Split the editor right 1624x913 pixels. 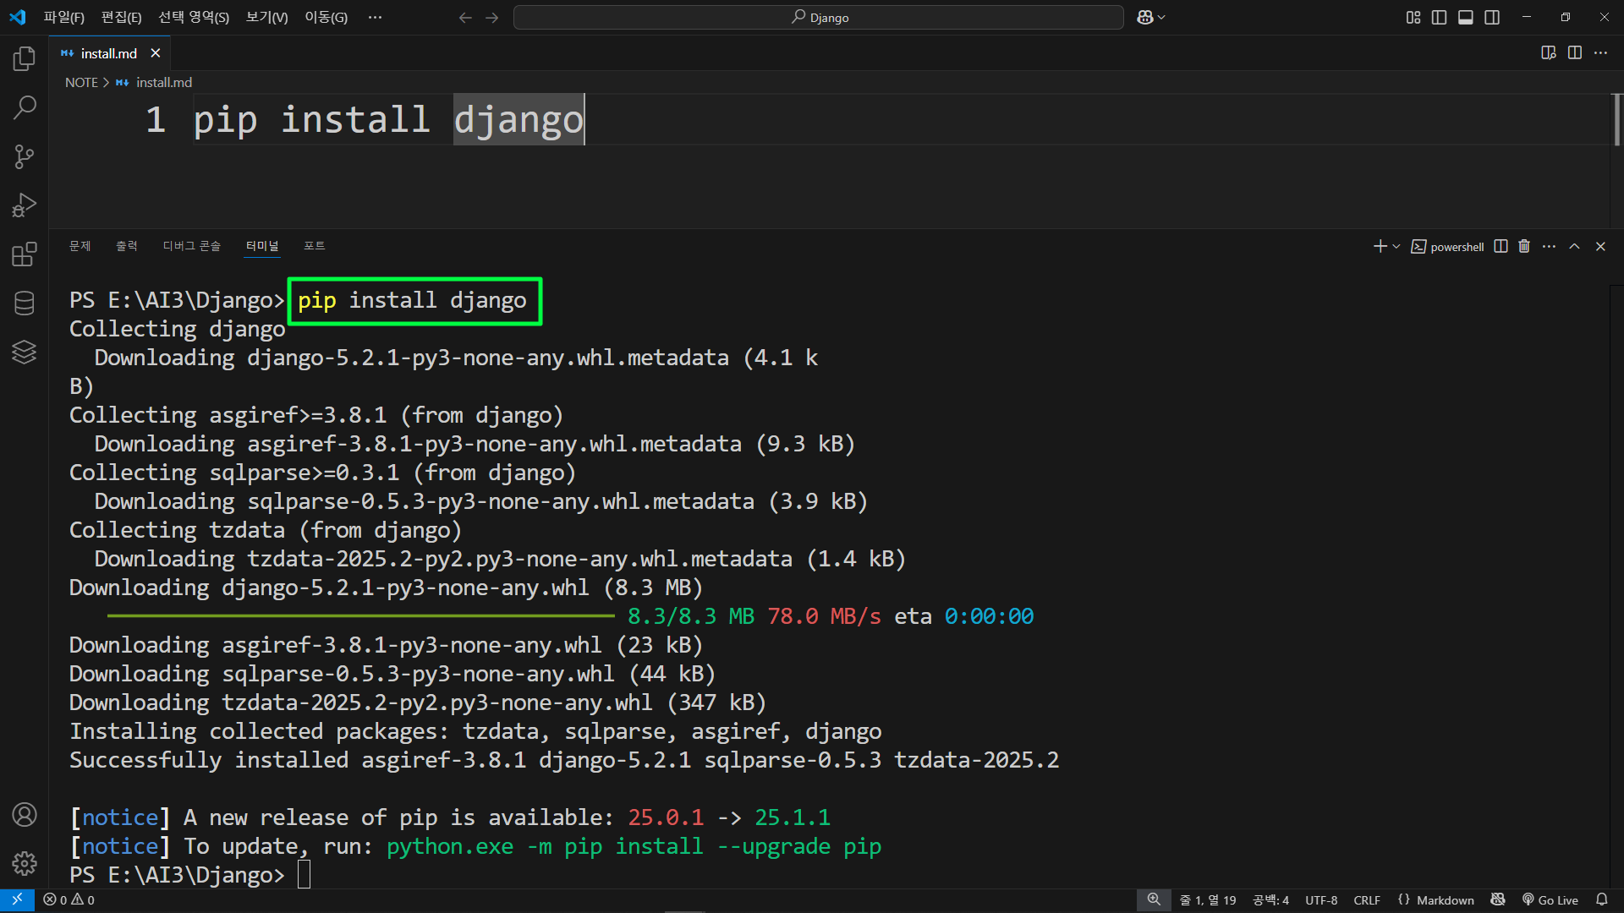pyautogui.click(x=1575, y=53)
